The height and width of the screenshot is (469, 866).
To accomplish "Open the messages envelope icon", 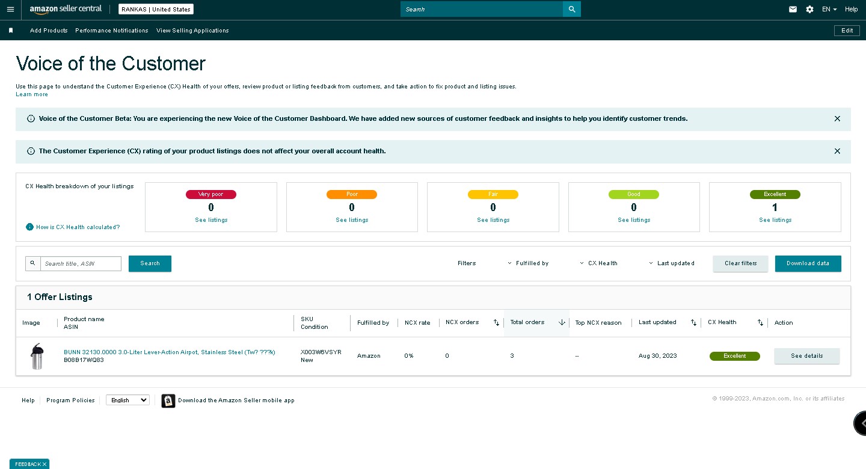I will coord(793,9).
